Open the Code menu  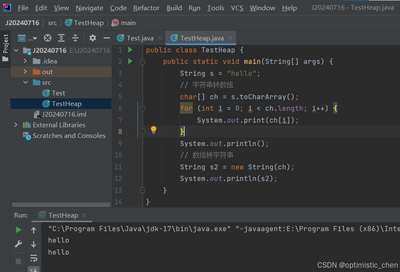(x=118, y=8)
